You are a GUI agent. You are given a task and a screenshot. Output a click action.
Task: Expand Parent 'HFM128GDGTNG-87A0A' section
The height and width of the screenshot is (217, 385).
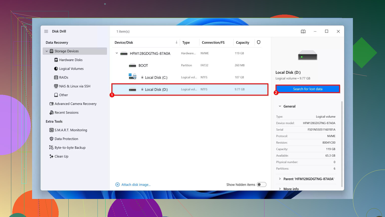280,179
